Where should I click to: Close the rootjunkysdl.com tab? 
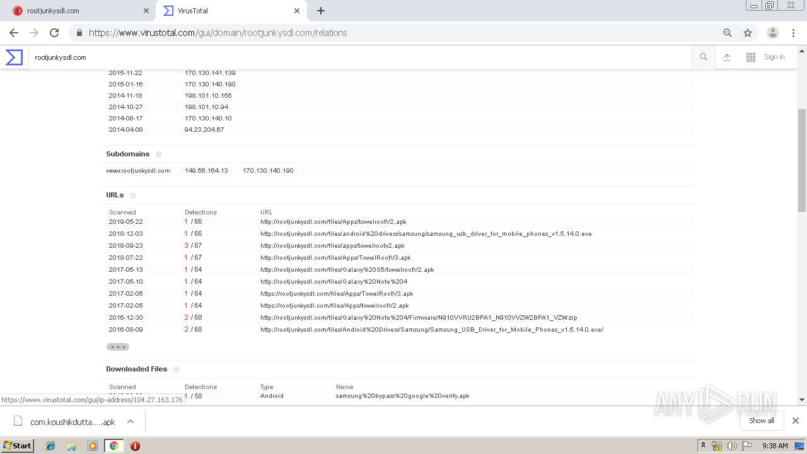click(x=146, y=11)
